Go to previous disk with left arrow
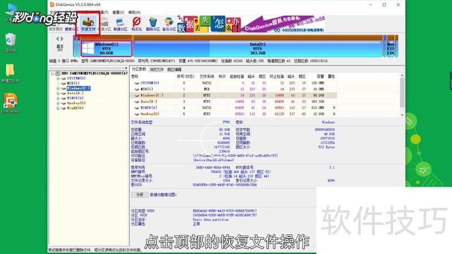Viewport: 452px width, 254px height. pos(58,38)
